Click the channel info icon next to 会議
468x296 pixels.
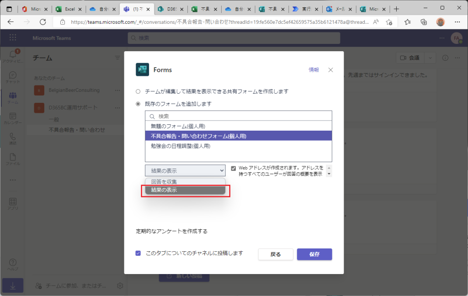tap(445, 58)
